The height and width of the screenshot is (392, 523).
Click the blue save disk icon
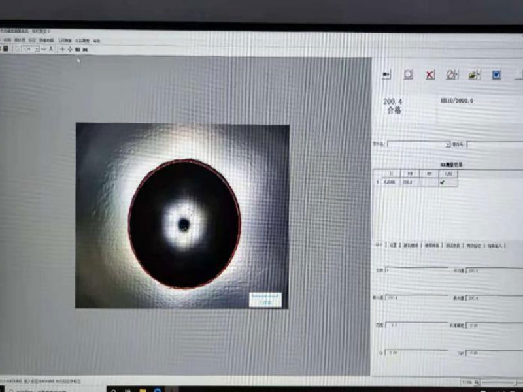[496, 74]
